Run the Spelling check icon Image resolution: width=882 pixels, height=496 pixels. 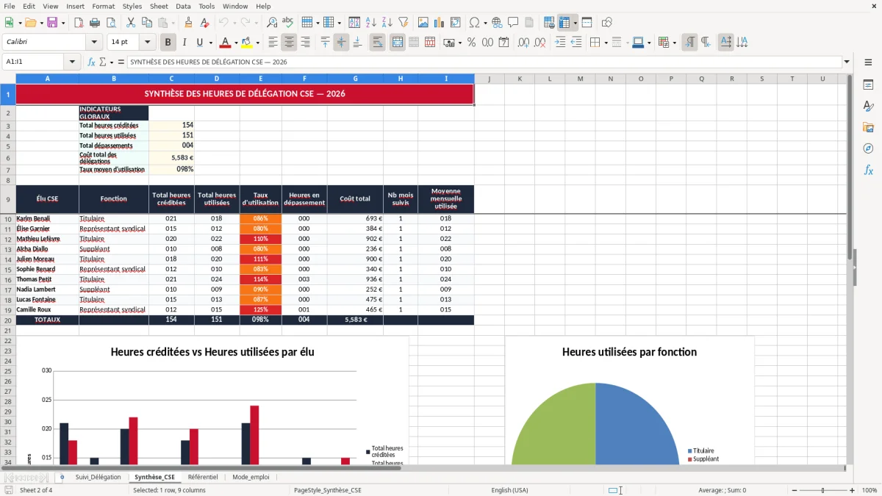pos(288,23)
